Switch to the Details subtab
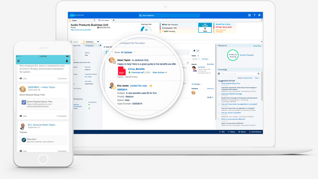Viewport: 318px width, 179px height. (74, 42)
